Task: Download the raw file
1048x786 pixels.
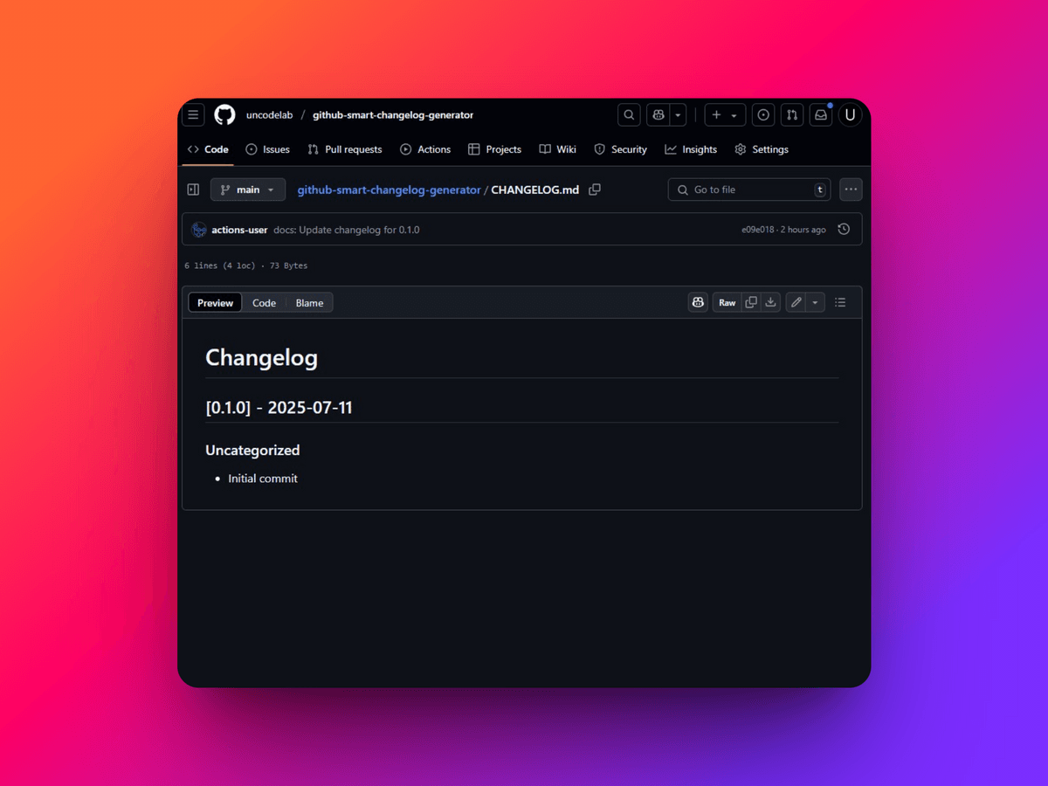Action: [770, 303]
